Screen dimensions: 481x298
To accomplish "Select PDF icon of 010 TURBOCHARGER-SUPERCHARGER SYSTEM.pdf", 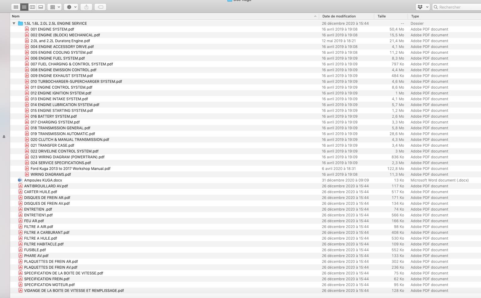I will tap(27, 81).
